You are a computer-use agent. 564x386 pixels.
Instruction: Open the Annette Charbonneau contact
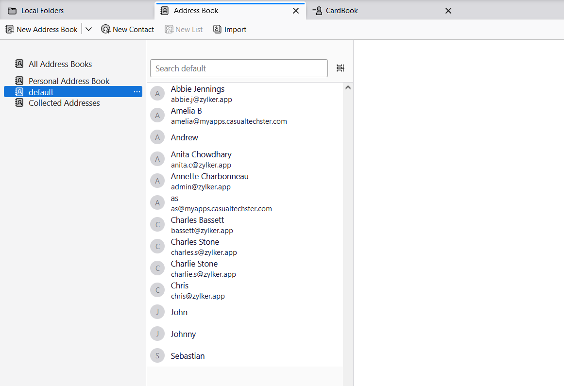(x=244, y=181)
